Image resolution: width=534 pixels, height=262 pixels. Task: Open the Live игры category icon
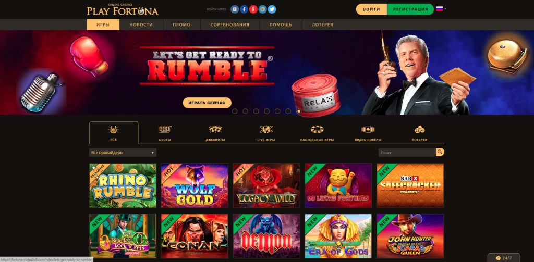point(266,133)
